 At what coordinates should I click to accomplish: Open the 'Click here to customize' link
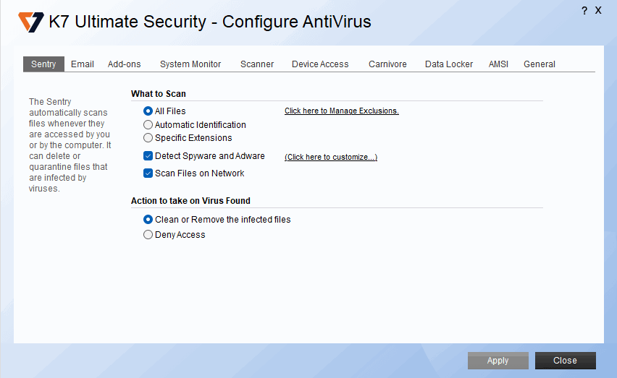330,157
